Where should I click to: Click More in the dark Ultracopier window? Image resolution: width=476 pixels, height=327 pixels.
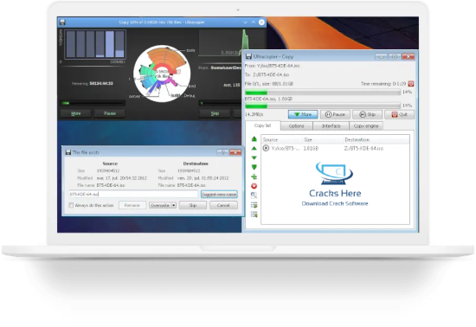click(x=75, y=113)
